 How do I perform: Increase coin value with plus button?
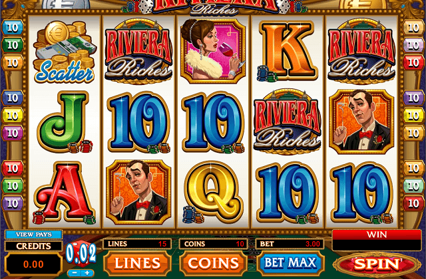coord(87,273)
